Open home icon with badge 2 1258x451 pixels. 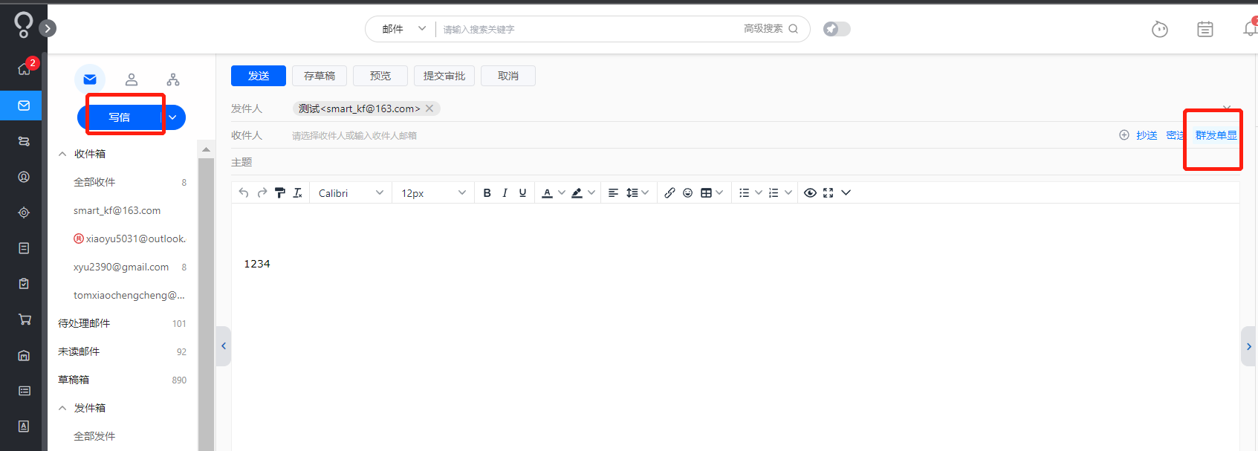point(24,69)
